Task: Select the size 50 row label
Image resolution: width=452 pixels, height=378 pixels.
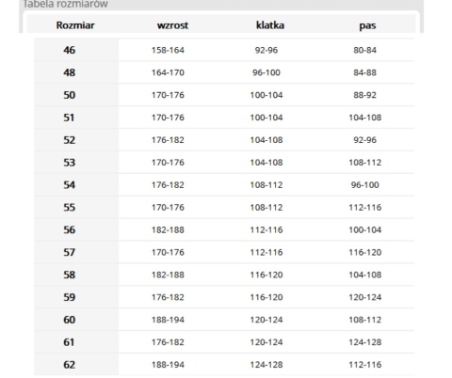Action: [x=70, y=95]
